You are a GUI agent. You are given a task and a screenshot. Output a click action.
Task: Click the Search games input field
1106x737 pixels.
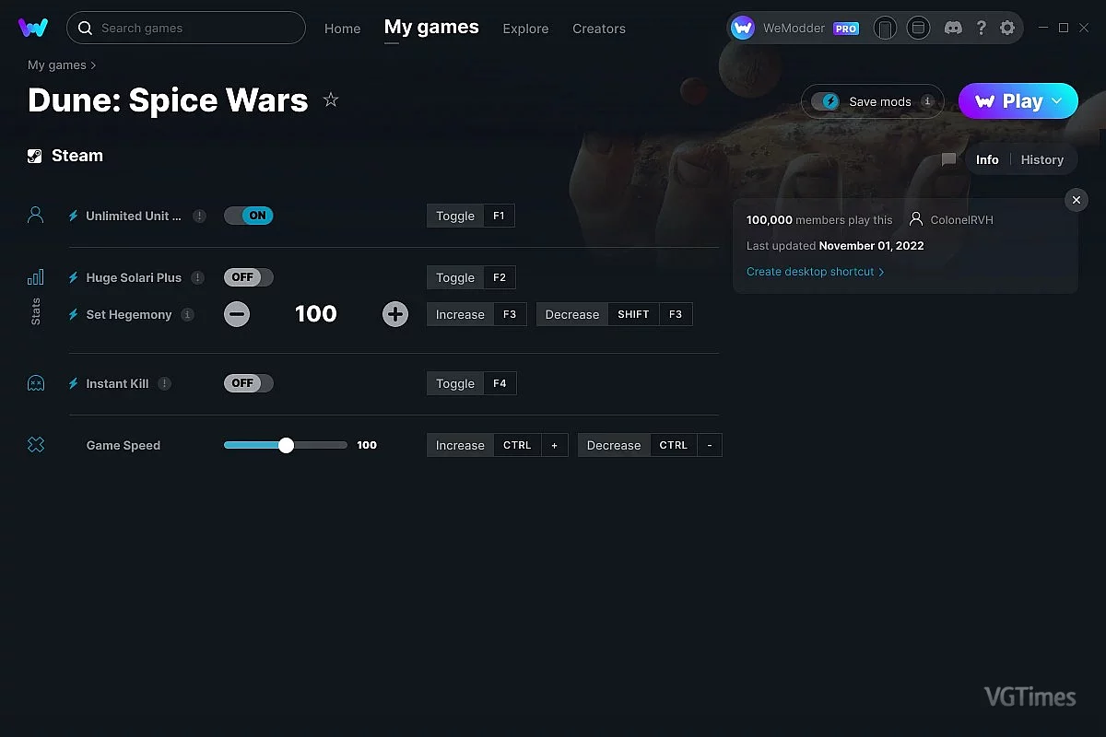coord(186,29)
